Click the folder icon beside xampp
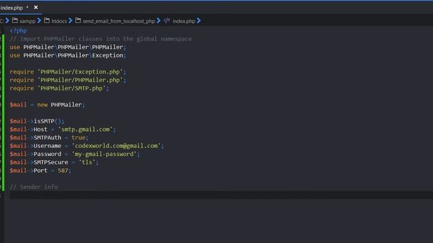Image resolution: width=433 pixels, height=243 pixels. [x=15, y=21]
